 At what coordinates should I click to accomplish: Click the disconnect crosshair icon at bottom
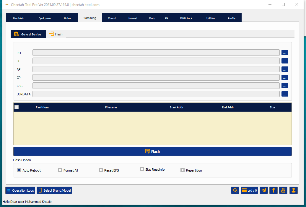(235, 190)
